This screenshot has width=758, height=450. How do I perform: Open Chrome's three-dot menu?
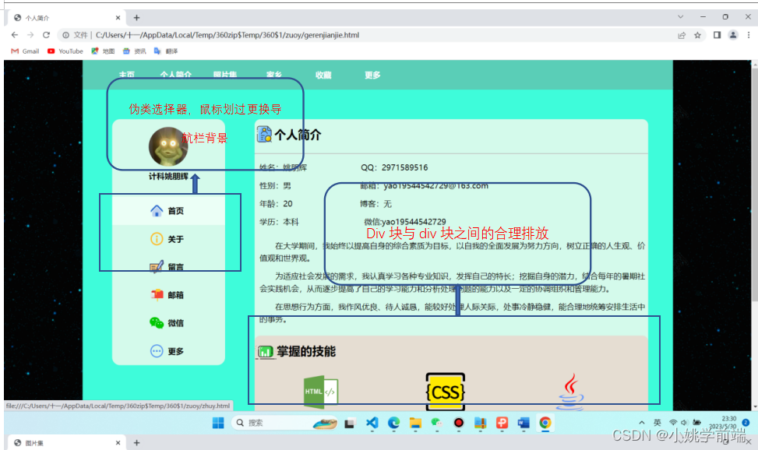[749, 35]
